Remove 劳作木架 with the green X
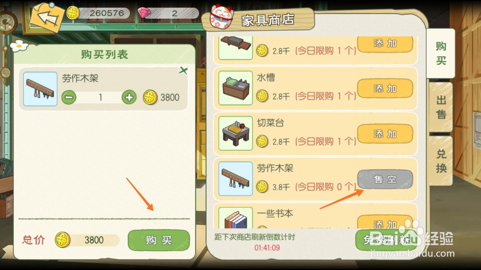The image size is (481, 270). pos(183,71)
